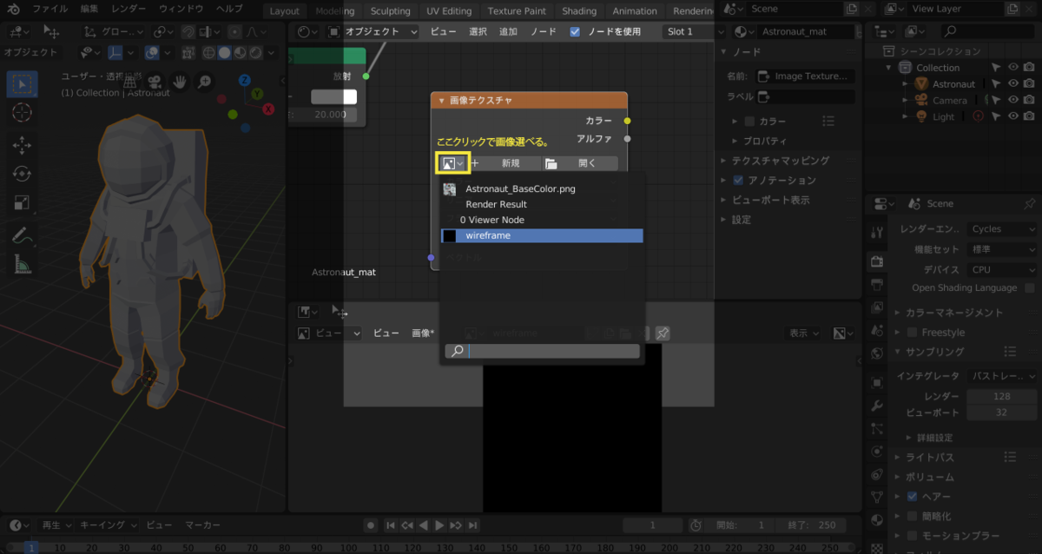The height and width of the screenshot is (554, 1042).
Task: Click the plus icon beside 新規
Action: pos(475,163)
